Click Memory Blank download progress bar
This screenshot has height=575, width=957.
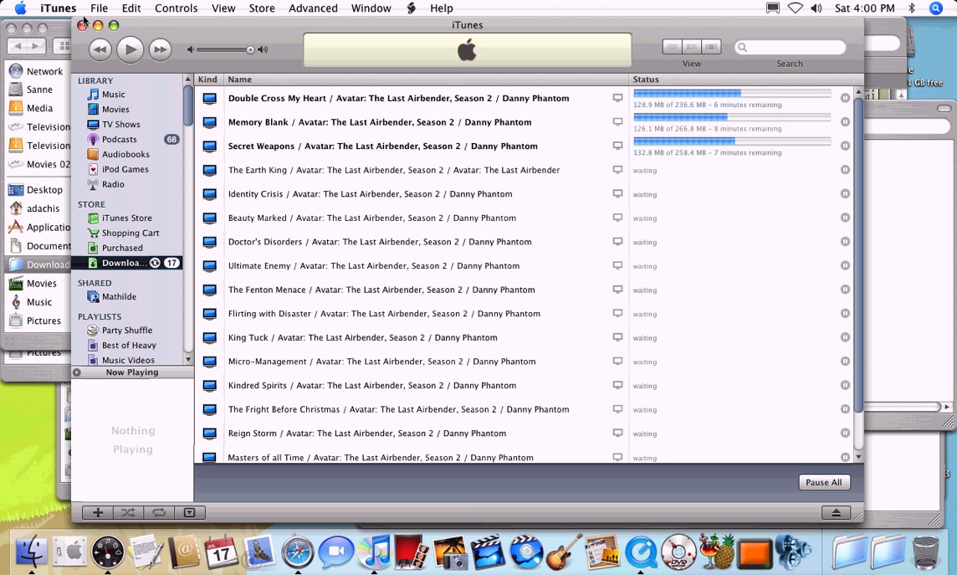click(733, 117)
